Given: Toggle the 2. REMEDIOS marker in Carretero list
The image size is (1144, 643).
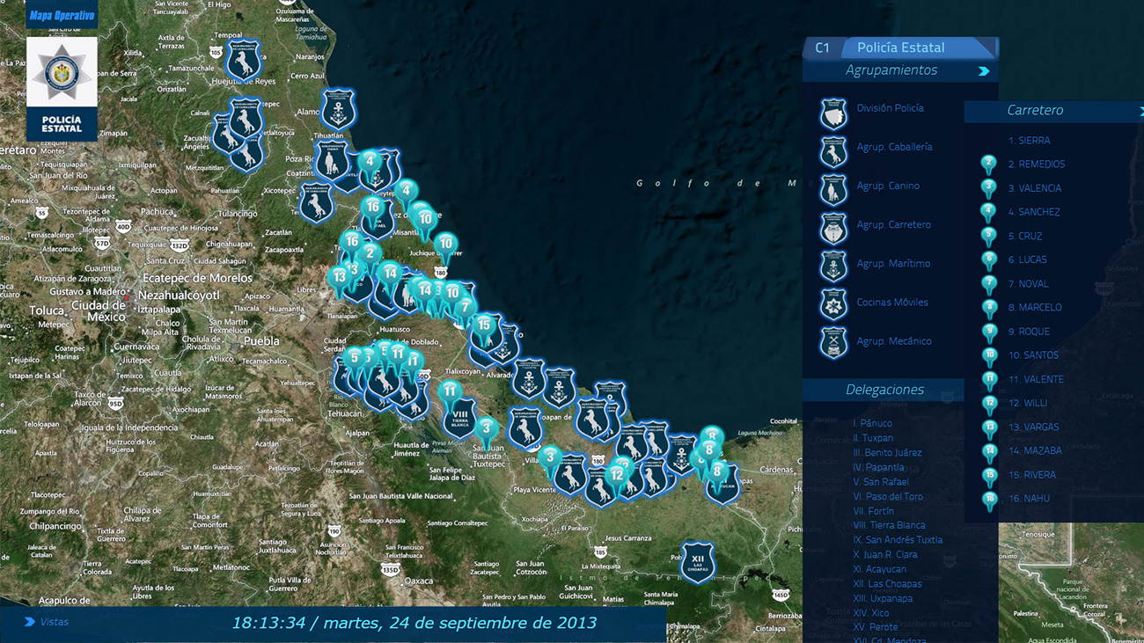Looking at the screenshot, I should 989,164.
